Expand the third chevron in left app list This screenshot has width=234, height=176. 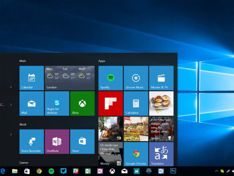click(x=11, y=135)
